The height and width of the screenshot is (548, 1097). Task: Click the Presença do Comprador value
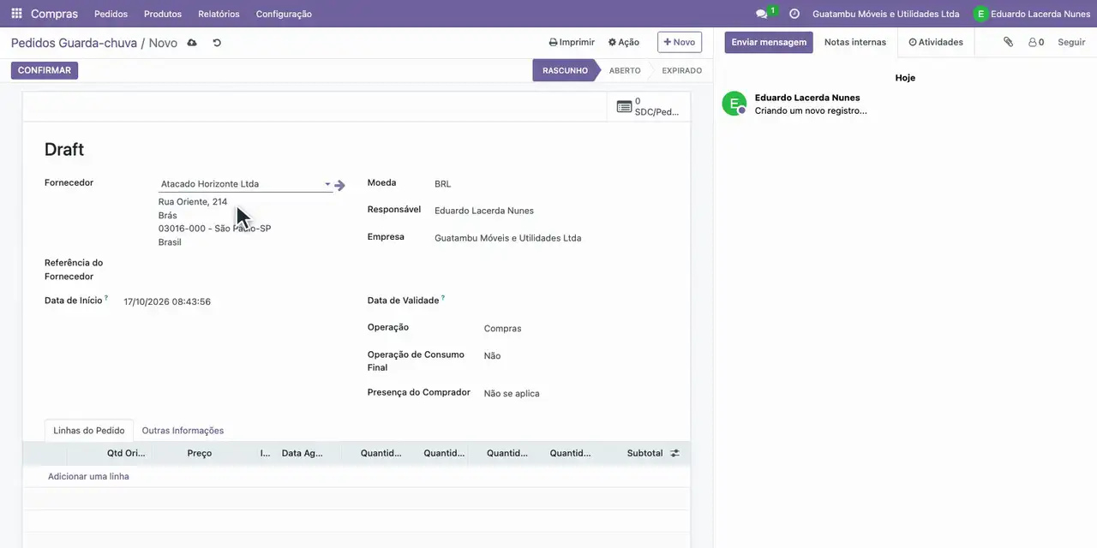point(512,394)
